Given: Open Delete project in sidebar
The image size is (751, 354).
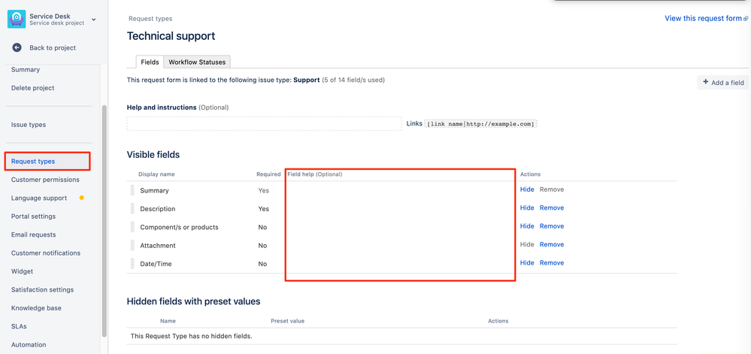Looking at the screenshot, I should [32, 88].
